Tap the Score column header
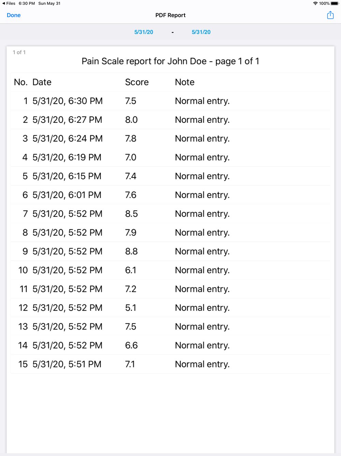The width and height of the screenshot is (341, 456). click(x=137, y=82)
